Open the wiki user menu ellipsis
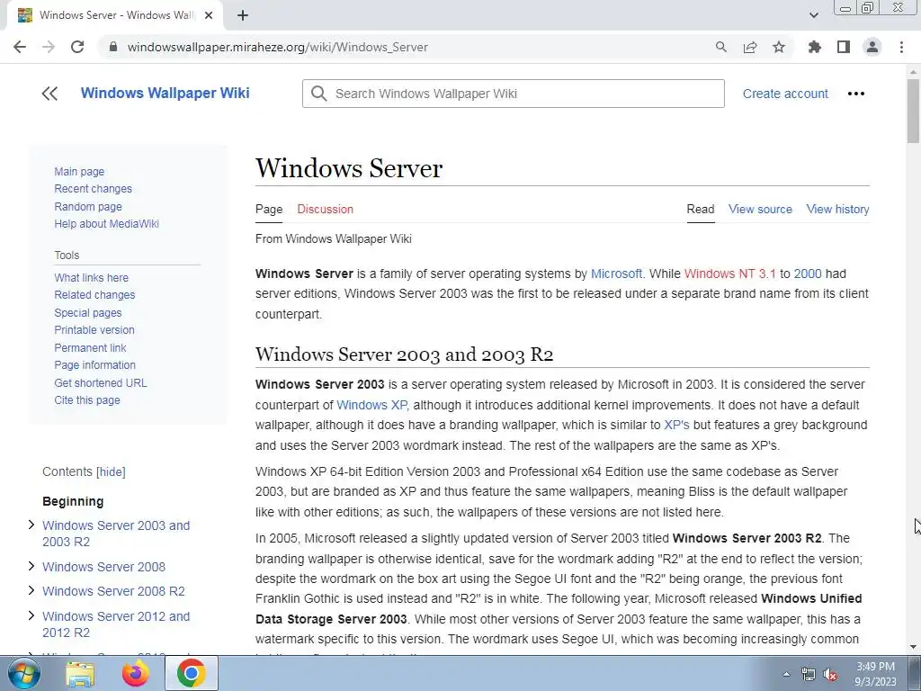 [856, 94]
